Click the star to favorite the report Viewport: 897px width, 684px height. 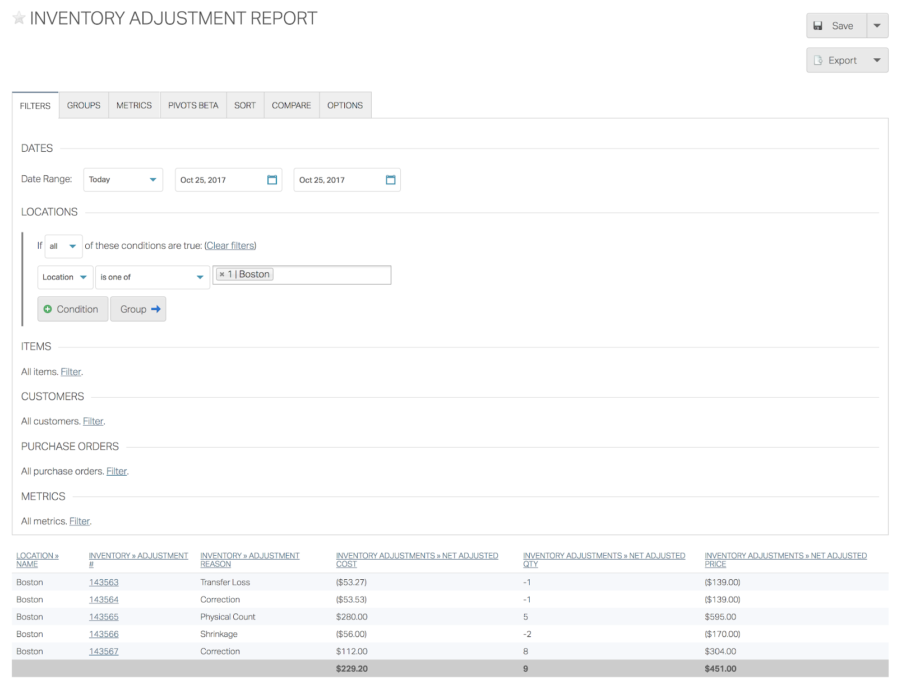tap(19, 18)
